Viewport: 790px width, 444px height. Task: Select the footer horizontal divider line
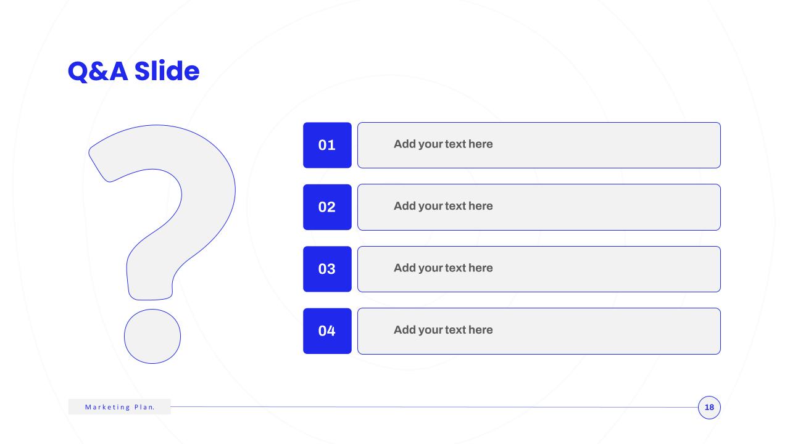click(x=434, y=407)
